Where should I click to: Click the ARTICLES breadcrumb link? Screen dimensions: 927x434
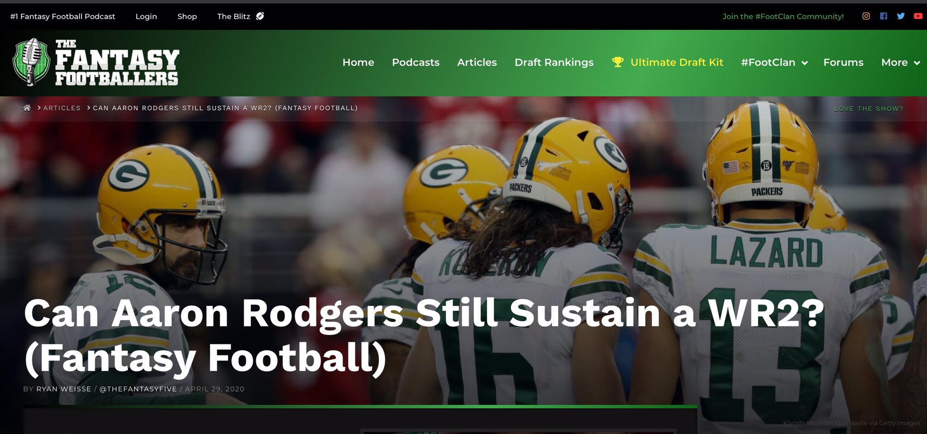point(62,108)
